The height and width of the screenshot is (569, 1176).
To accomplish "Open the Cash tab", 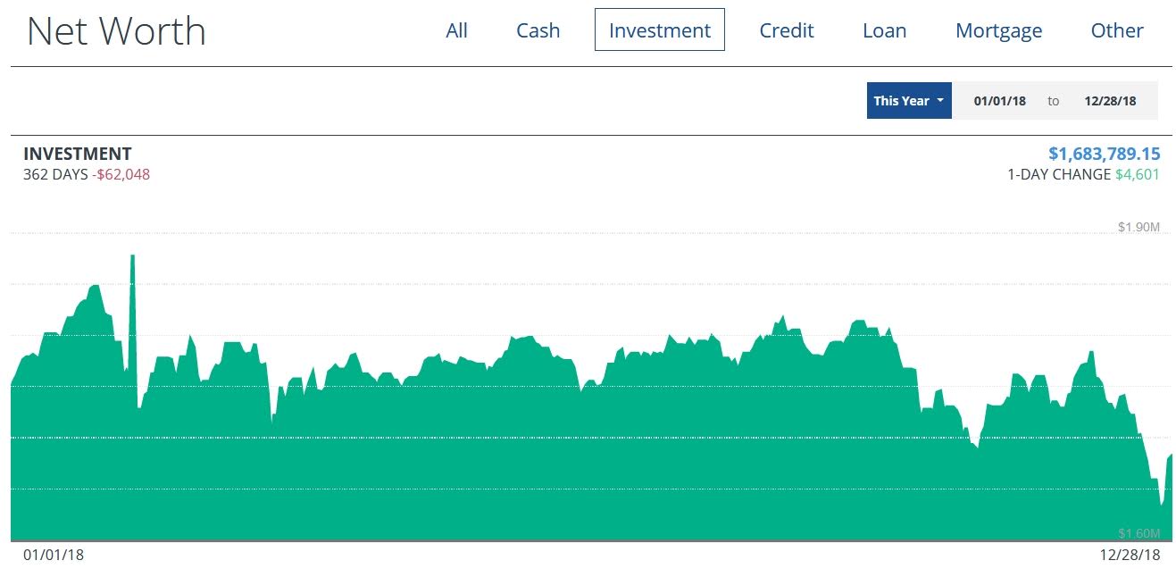I will click(538, 30).
